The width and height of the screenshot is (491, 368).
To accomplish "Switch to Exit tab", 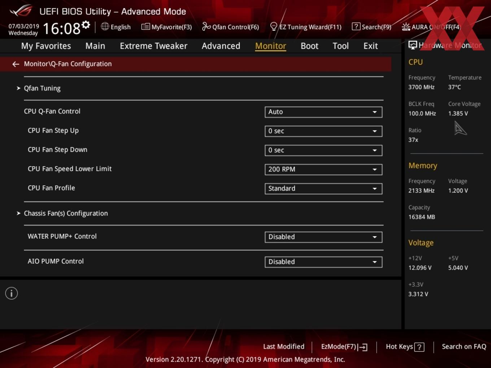I will 370,46.
